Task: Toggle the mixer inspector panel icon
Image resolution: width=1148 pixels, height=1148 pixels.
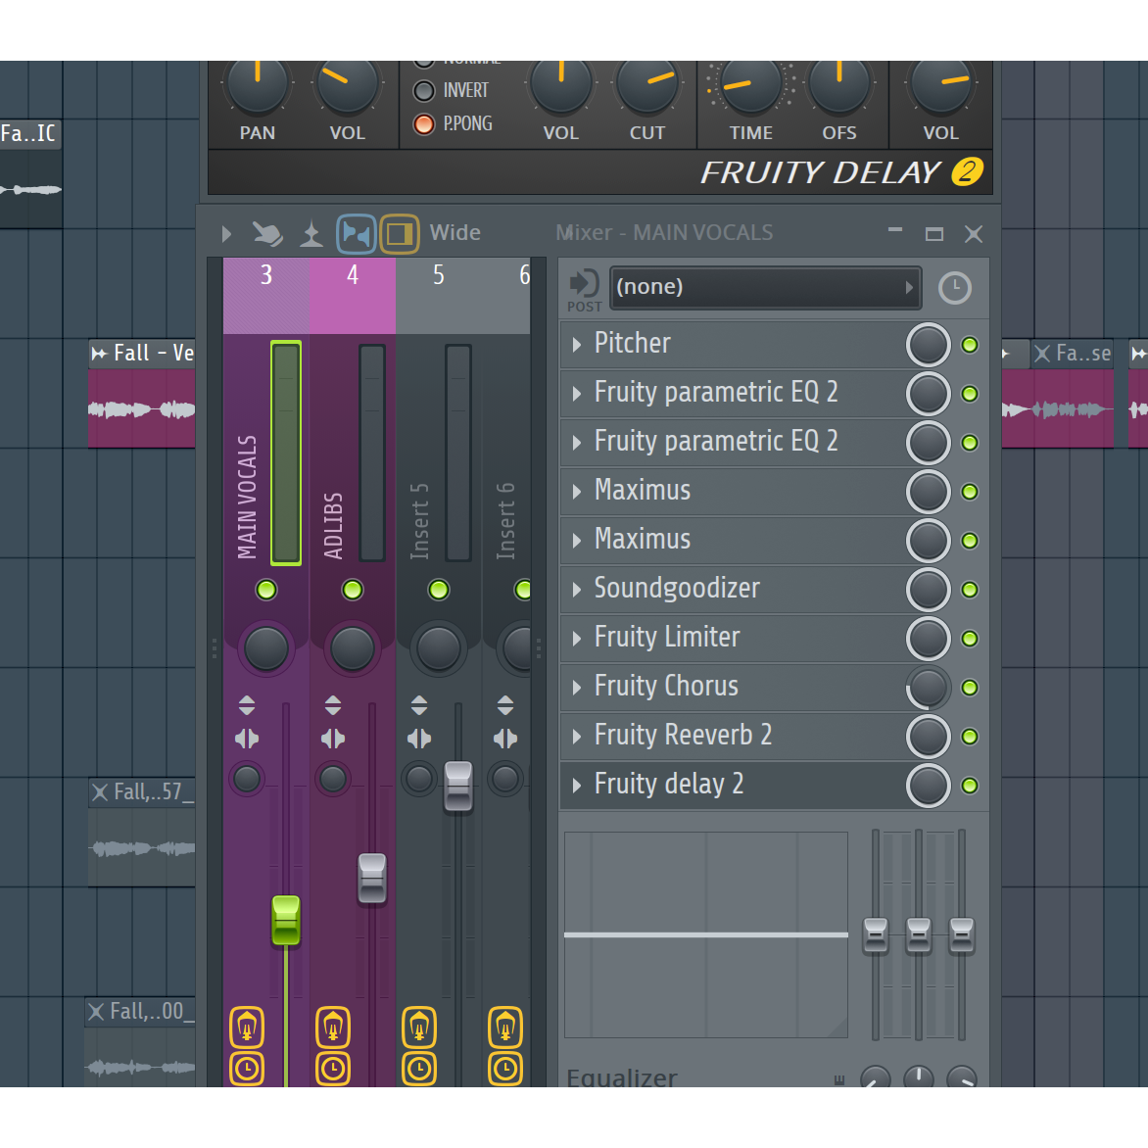Action: 399,234
